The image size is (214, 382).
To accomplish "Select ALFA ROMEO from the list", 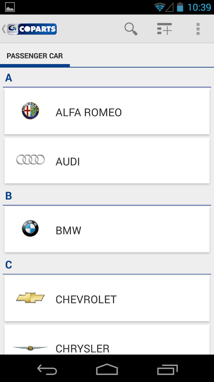I will [x=107, y=111].
